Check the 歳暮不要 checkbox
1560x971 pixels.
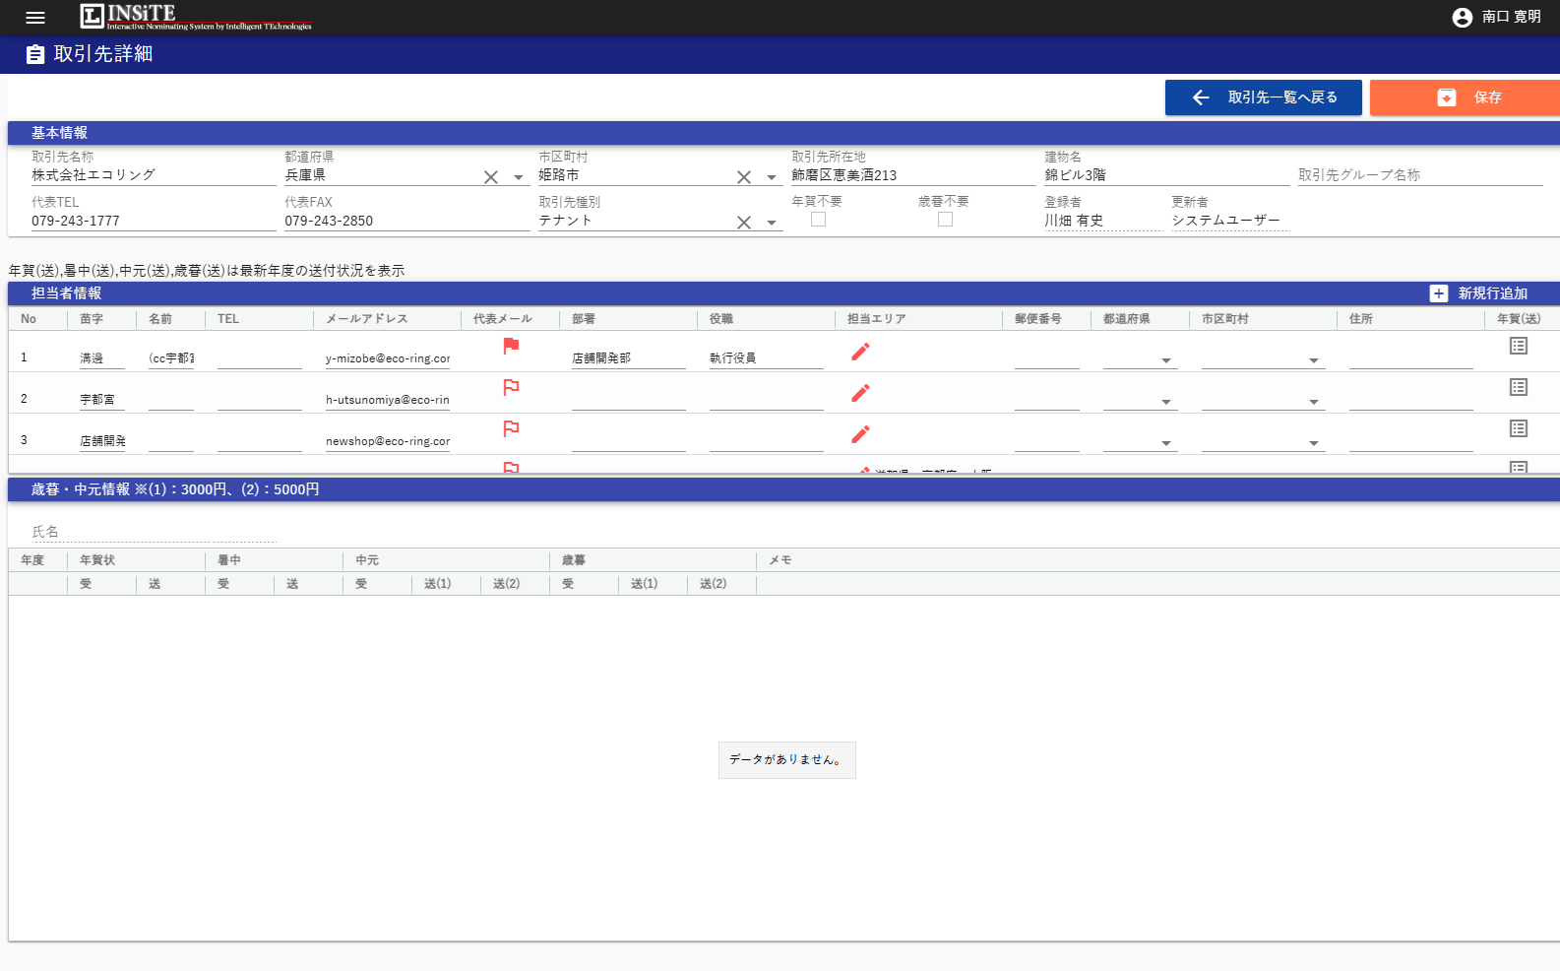[945, 220]
